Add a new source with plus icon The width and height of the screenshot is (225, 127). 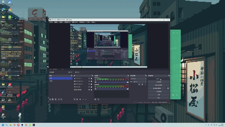(x=75, y=99)
